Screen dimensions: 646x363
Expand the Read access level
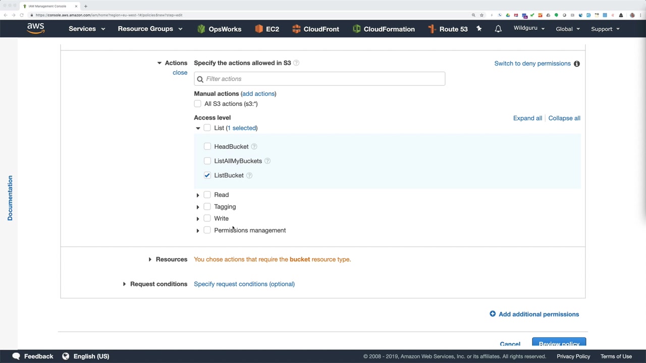coord(198,195)
